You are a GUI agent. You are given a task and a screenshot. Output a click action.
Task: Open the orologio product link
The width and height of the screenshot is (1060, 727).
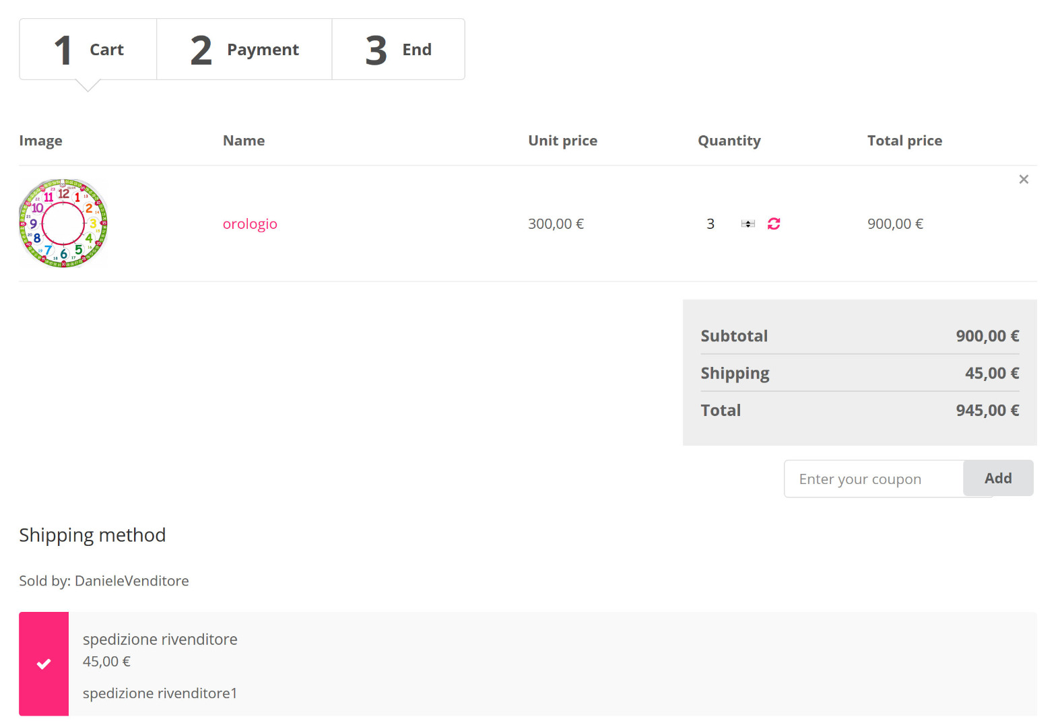pyautogui.click(x=250, y=224)
